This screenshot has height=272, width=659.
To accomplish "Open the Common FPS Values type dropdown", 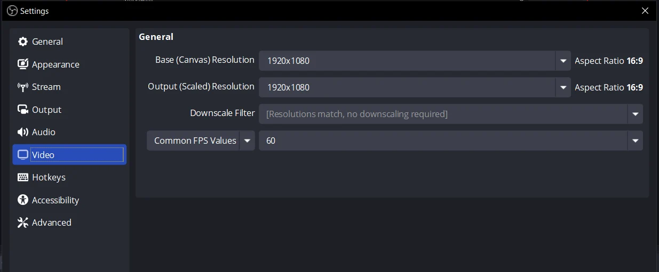I will [x=201, y=141].
